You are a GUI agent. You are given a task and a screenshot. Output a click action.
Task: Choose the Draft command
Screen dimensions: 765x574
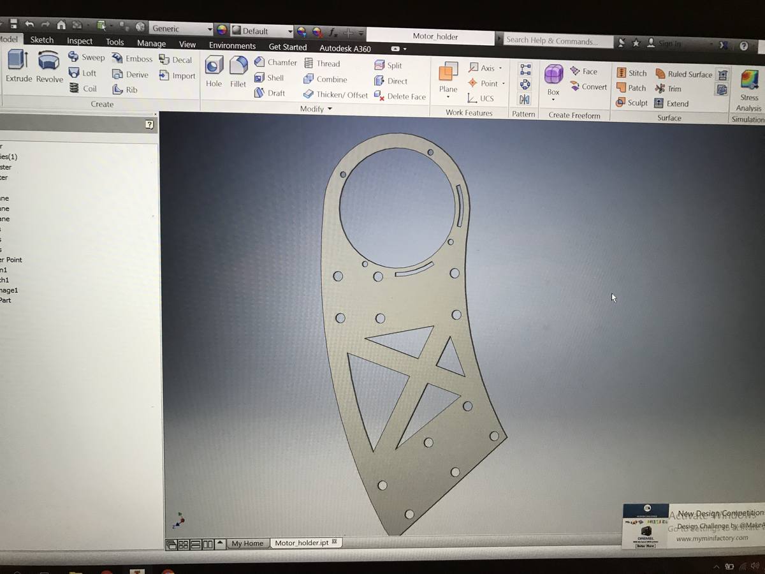270,93
